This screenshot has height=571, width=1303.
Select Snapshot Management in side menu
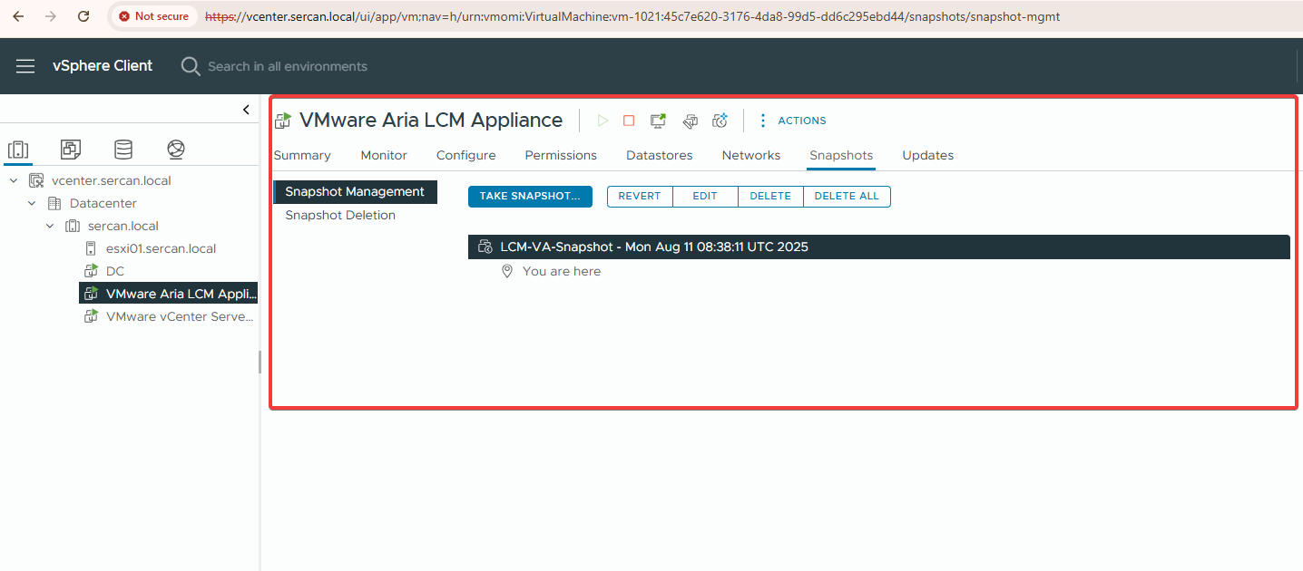click(x=355, y=191)
